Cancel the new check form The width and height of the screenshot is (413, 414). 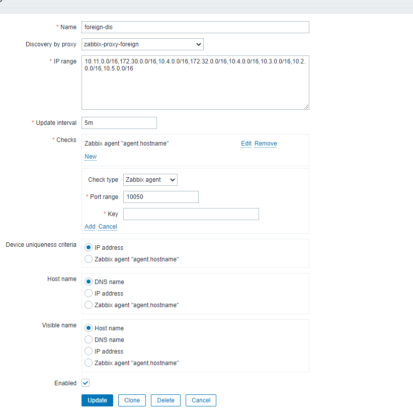click(108, 227)
